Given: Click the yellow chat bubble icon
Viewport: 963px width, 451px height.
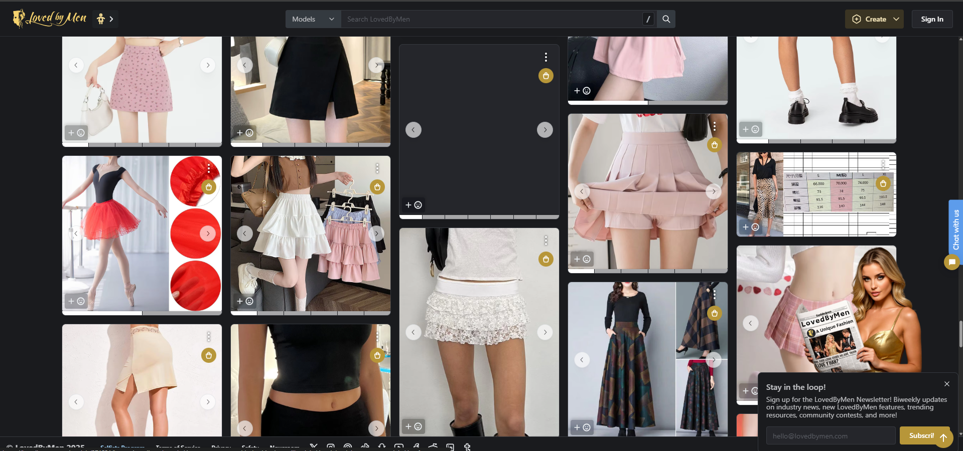Looking at the screenshot, I should [951, 262].
